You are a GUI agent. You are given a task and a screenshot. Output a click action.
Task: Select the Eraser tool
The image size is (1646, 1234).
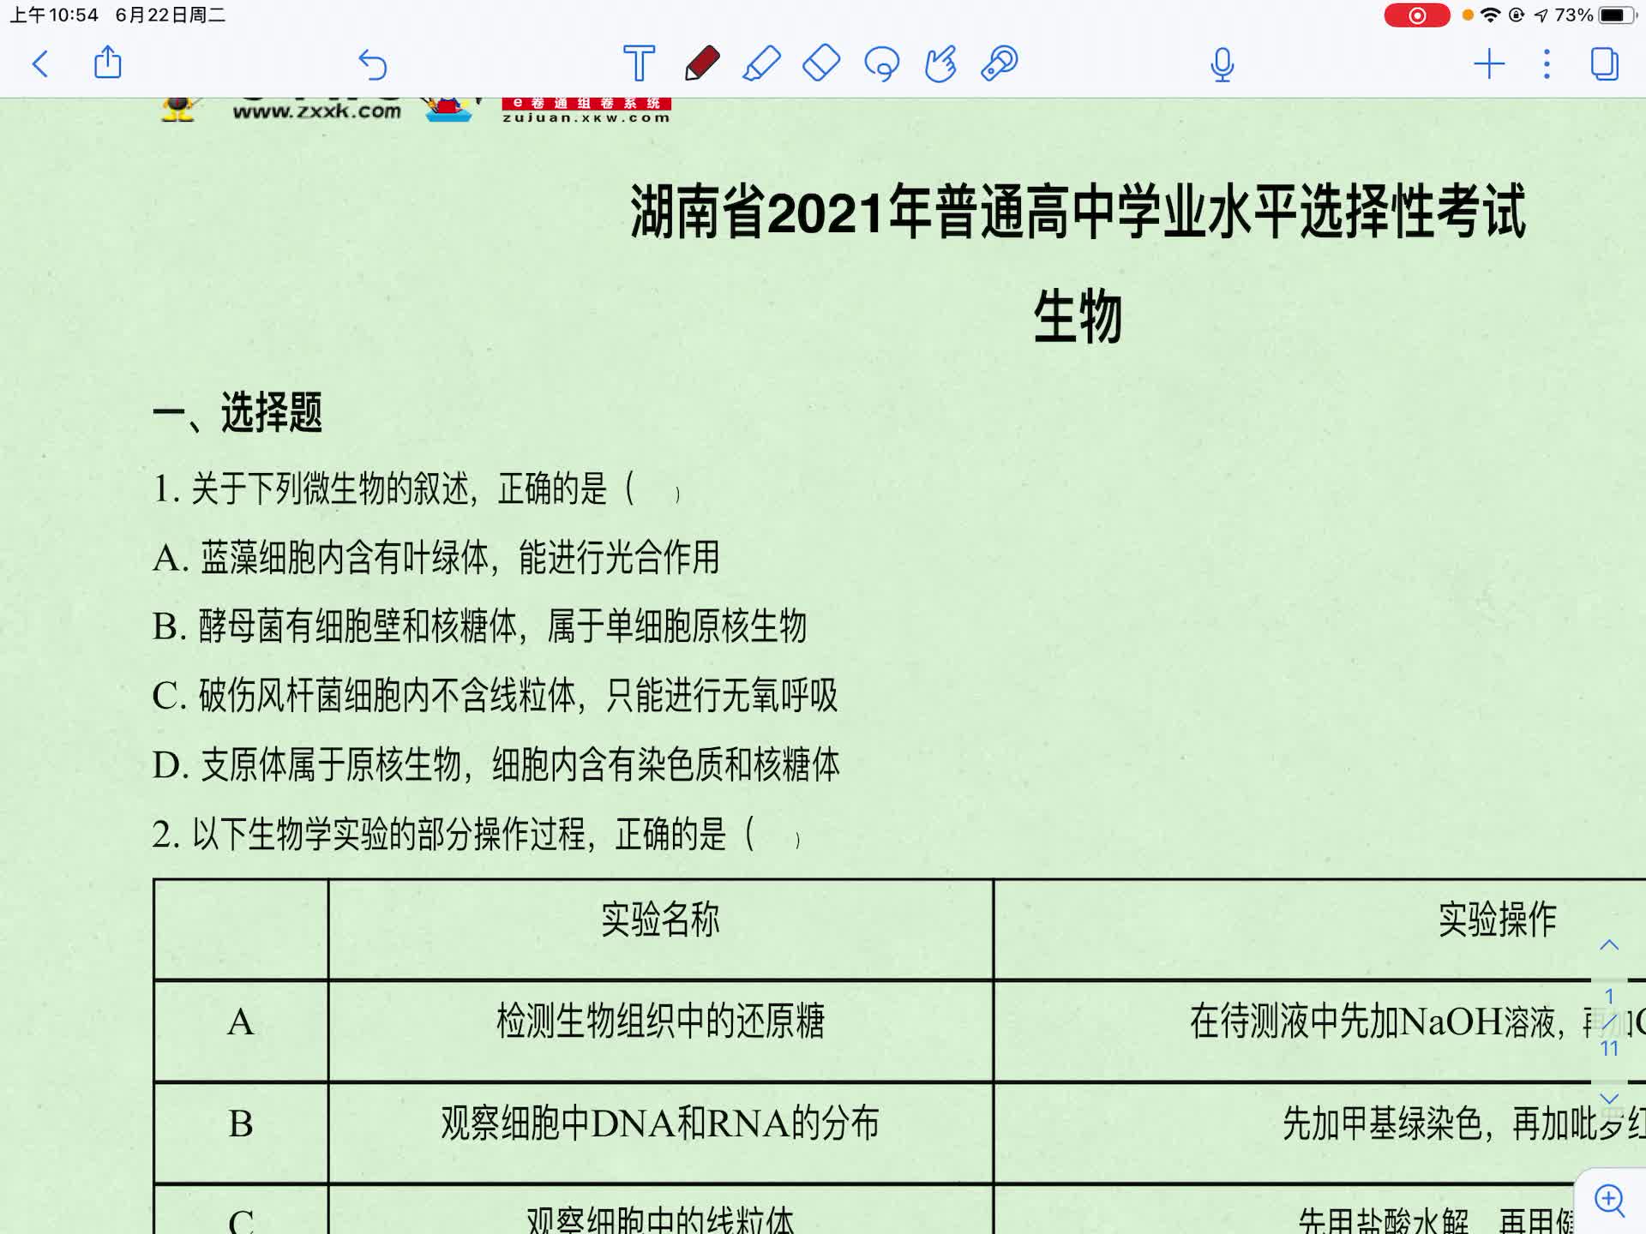tap(820, 63)
